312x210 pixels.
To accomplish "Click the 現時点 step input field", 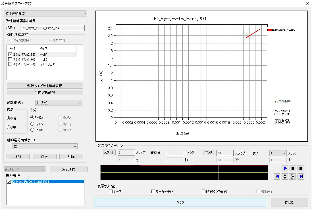I will coord(174,153).
